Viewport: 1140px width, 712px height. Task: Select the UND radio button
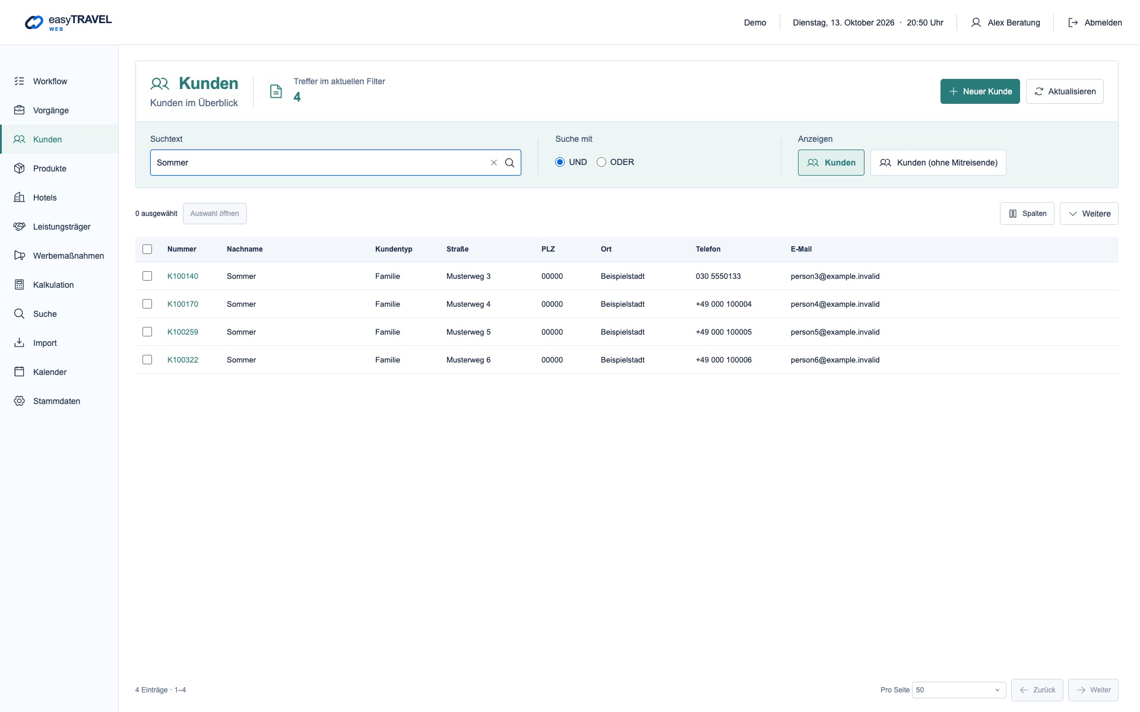560,162
